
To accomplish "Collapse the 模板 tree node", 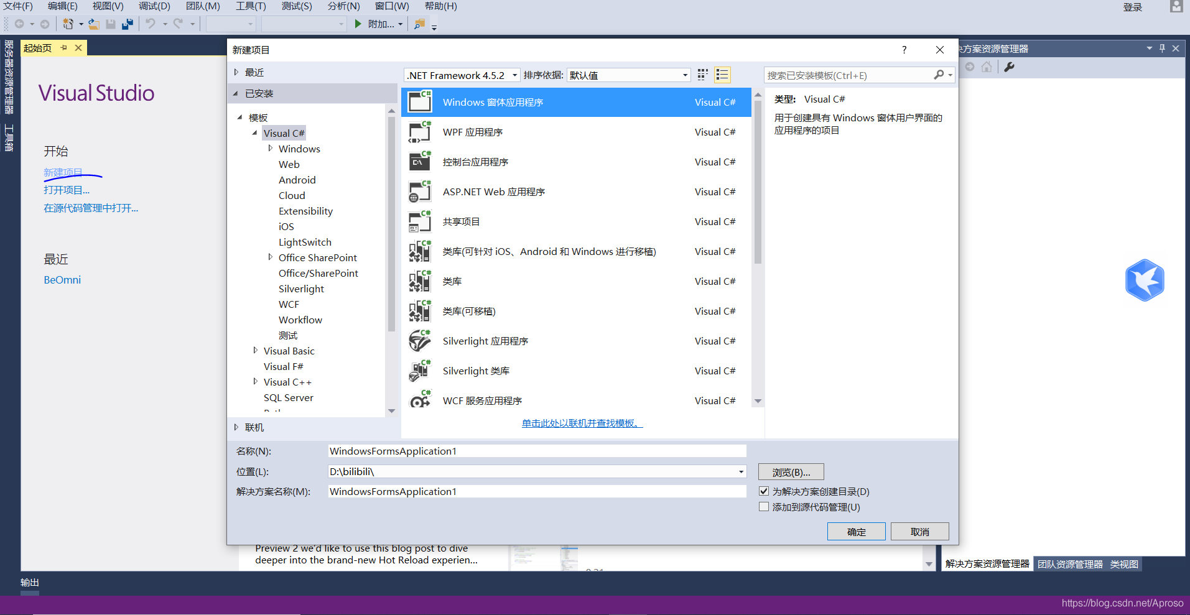I will click(240, 118).
